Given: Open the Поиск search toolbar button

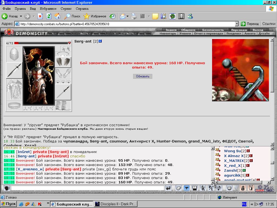Looking at the screenshot, I should coord(72,16).
